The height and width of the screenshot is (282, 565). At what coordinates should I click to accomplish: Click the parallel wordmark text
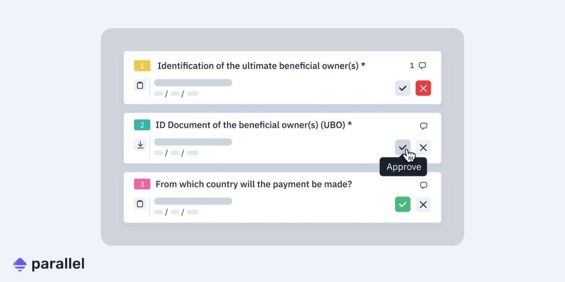pyautogui.click(x=58, y=263)
